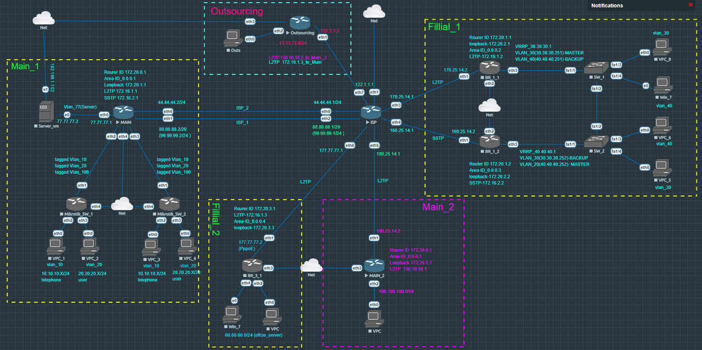Screen dimensions: 702x350
Task: Click the 44.44.44.1/24 address text
Action: tap(327, 102)
